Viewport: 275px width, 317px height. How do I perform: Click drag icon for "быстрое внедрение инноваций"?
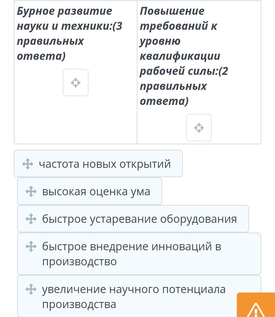pos(31,246)
